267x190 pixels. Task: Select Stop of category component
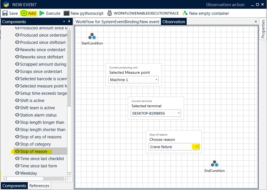coord(35,144)
